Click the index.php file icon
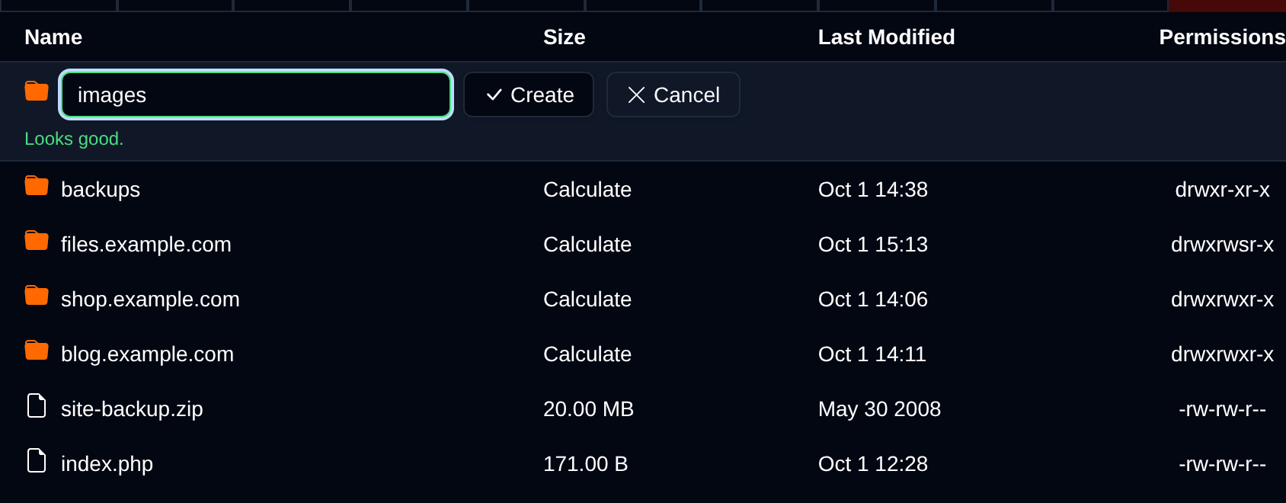 click(37, 460)
